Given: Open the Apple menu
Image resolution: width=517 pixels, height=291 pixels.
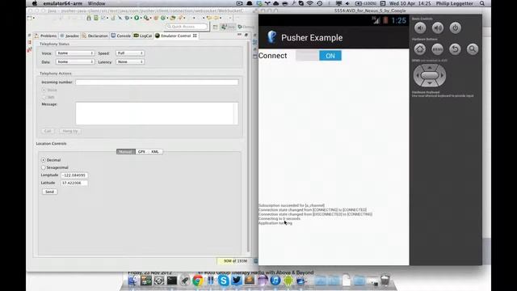Looking at the screenshot, I should tap(35, 3).
